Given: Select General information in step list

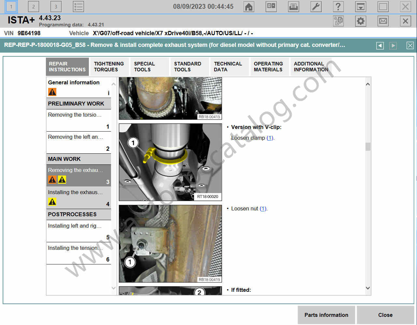Looking at the screenshot, I should click(78, 87).
